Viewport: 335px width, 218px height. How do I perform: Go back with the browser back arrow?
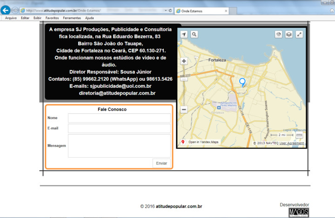click(x=5, y=10)
